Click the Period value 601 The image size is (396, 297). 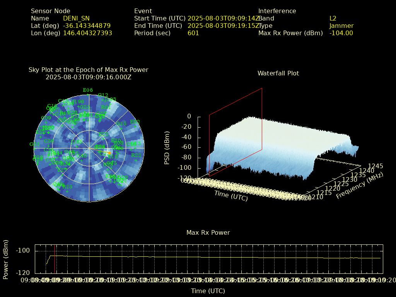tap(193, 33)
